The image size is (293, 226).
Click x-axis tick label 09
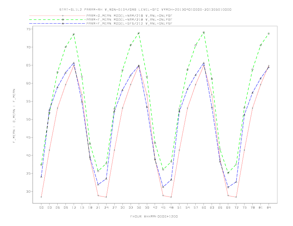pyautogui.click(x=65, y=208)
